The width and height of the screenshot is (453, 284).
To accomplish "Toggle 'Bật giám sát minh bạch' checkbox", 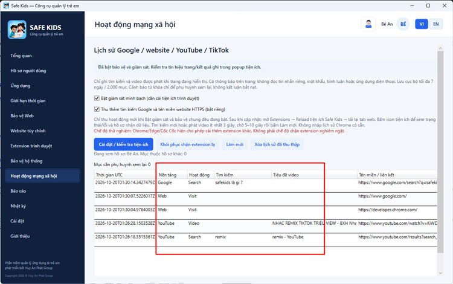I will pyautogui.click(x=97, y=98).
